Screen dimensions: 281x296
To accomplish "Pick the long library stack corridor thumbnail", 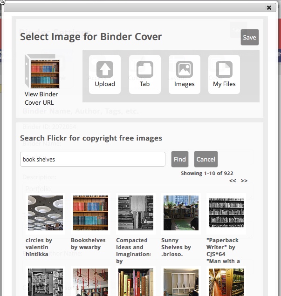I will 226,282.
